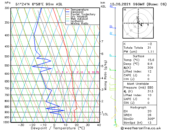Click the 7 km altitude tick label
This screenshot has width=169, height=130.
point(102,41)
